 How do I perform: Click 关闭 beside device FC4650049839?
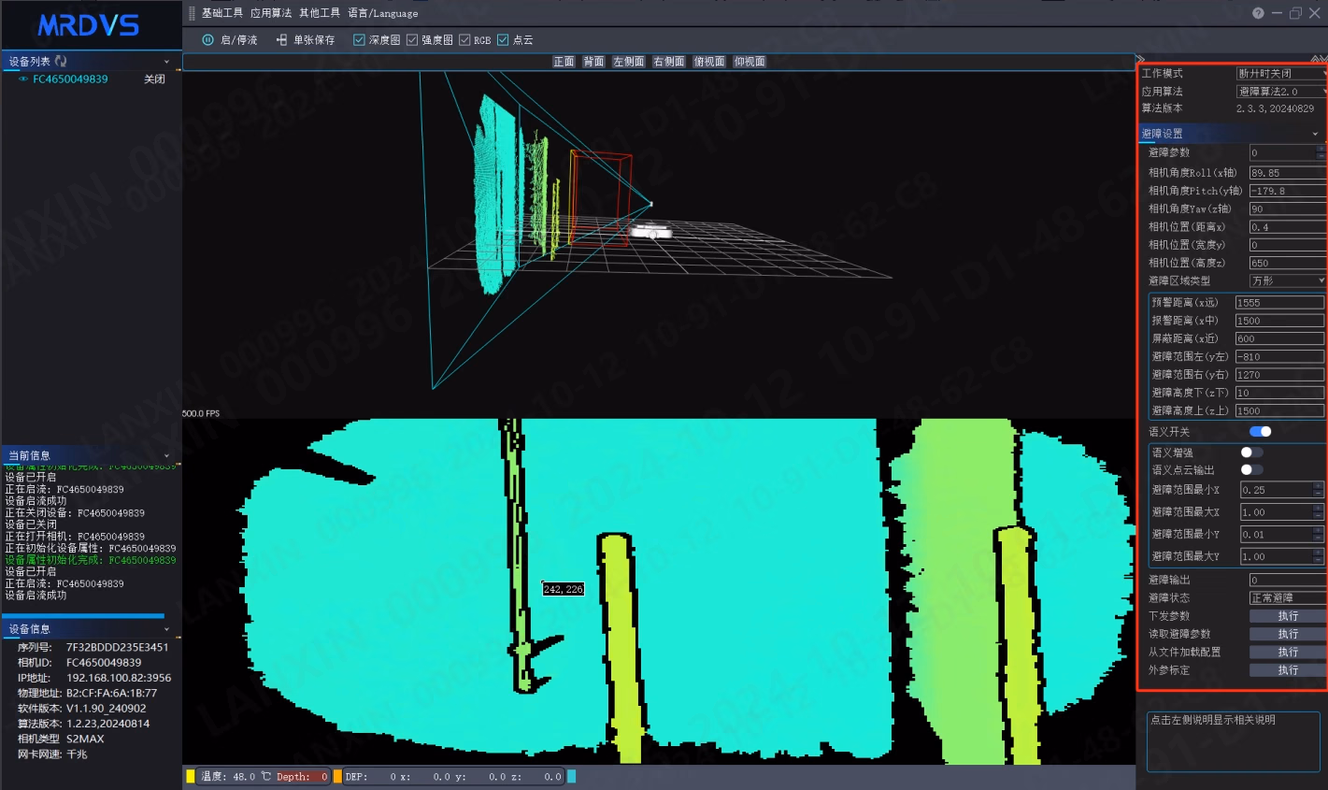154,79
